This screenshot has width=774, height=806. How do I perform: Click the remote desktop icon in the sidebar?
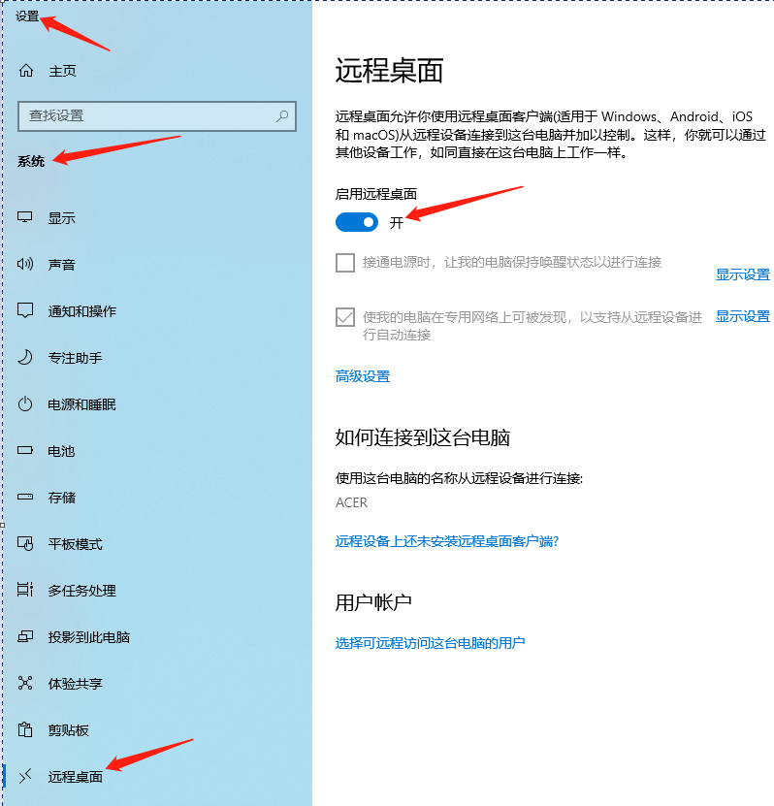pyautogui.click(x=24, y=776)
